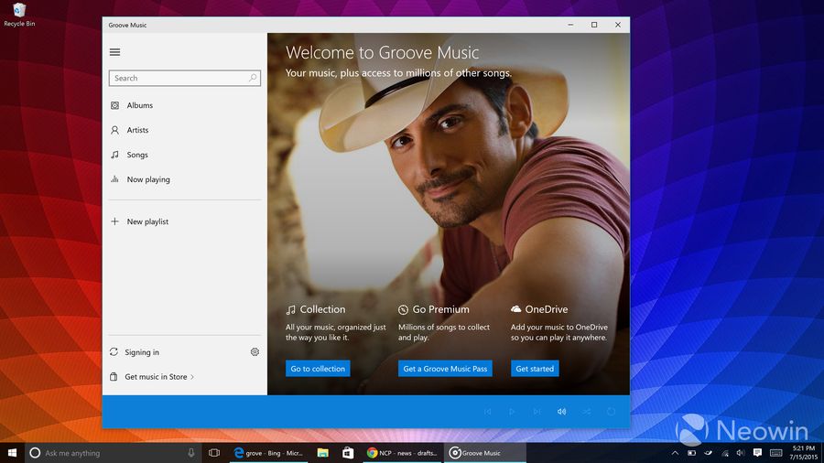Show hidden system tray icons
824x463 pixels.
(676, 453)
